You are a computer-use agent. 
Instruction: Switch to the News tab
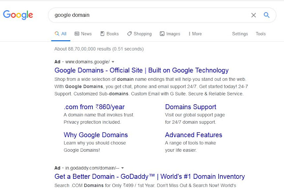83,34
